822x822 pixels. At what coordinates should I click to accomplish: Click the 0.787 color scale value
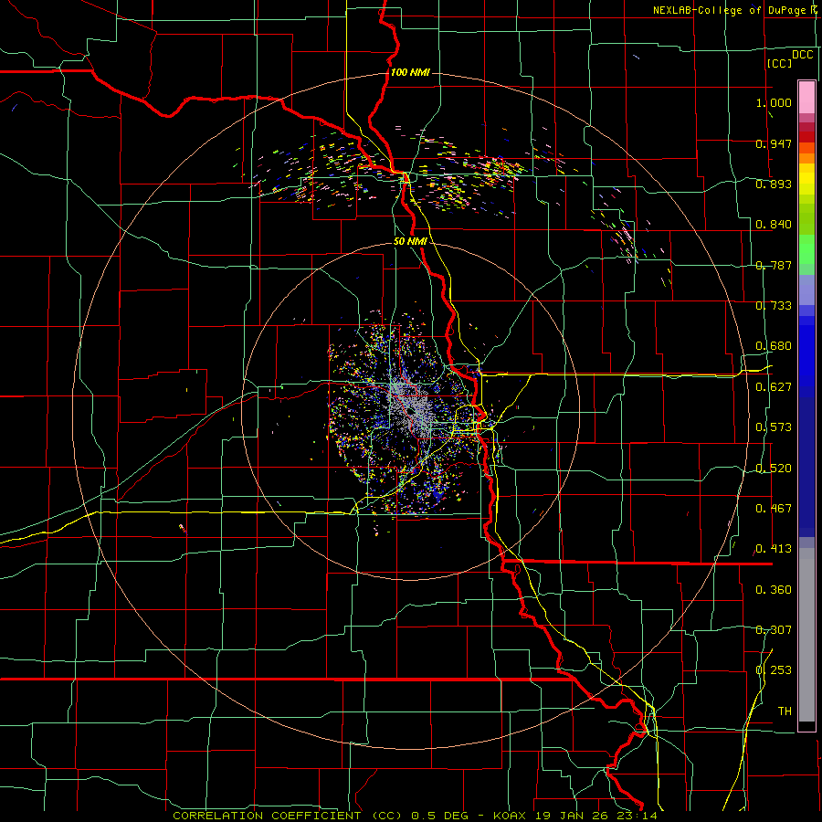point(774,265)
